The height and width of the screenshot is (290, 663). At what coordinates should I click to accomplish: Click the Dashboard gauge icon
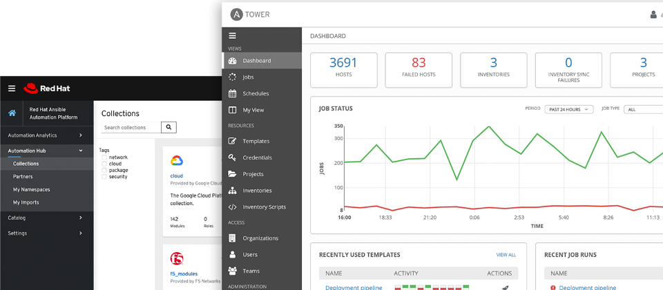(x=232, y=61)
